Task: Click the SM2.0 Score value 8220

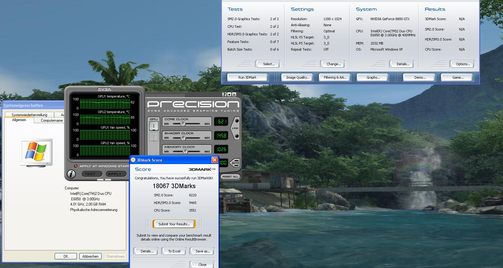Action: 193,195
